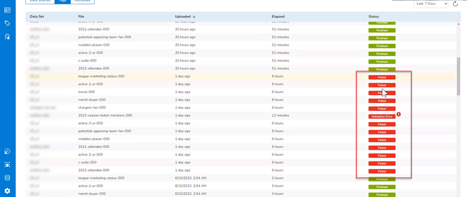Image resolution: width=467 pixels, height=197 pixels.
Task: Click 51 minutes elapsed for c-suite-000 20 hours ago
Action: (x=280, y=61)
